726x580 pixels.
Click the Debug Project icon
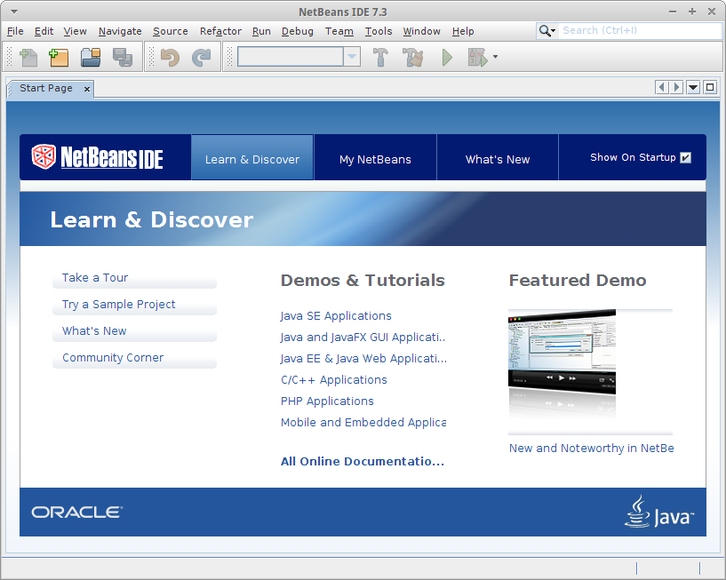click(478, 58)
